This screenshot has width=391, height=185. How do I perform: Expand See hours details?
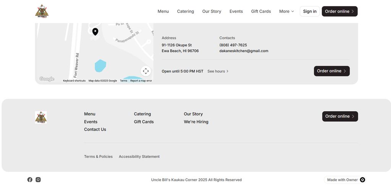coord(218,71)
